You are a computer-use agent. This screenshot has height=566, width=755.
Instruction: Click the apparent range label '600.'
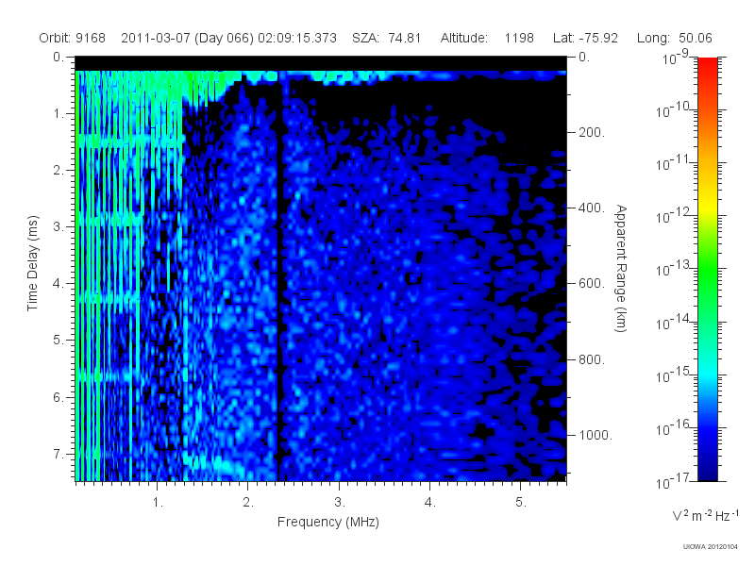(x=592, y=284)
